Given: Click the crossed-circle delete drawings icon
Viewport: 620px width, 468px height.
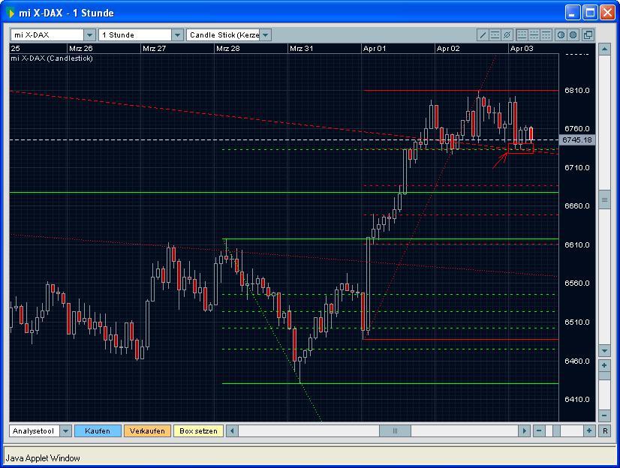Looking at the screenshot, I should tap(507, 34).
